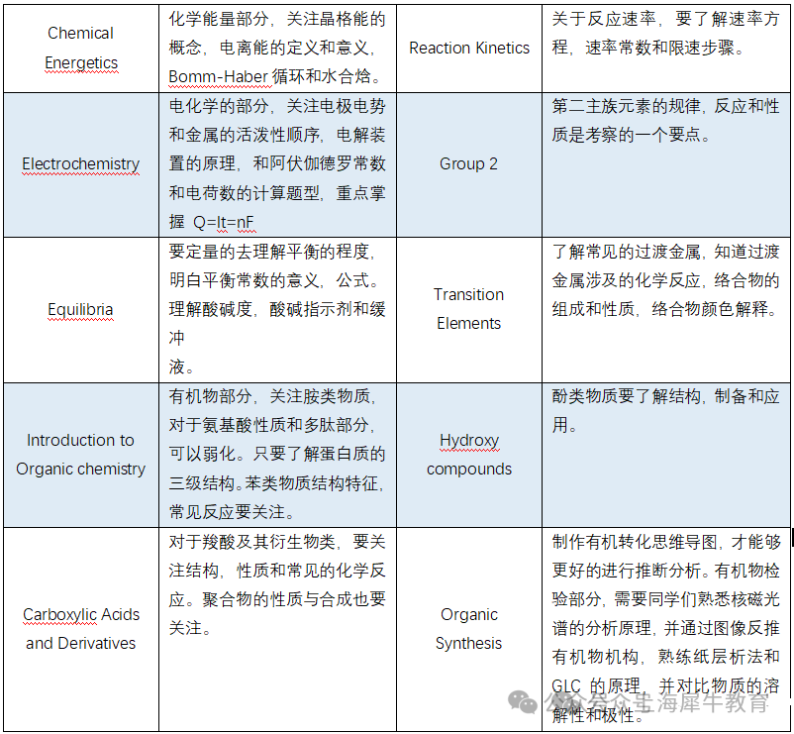Viewport: 794px width, 734px height.
Task: Select the description starting "要定量的去理解平衡的程度"
Action: [277, 309]
